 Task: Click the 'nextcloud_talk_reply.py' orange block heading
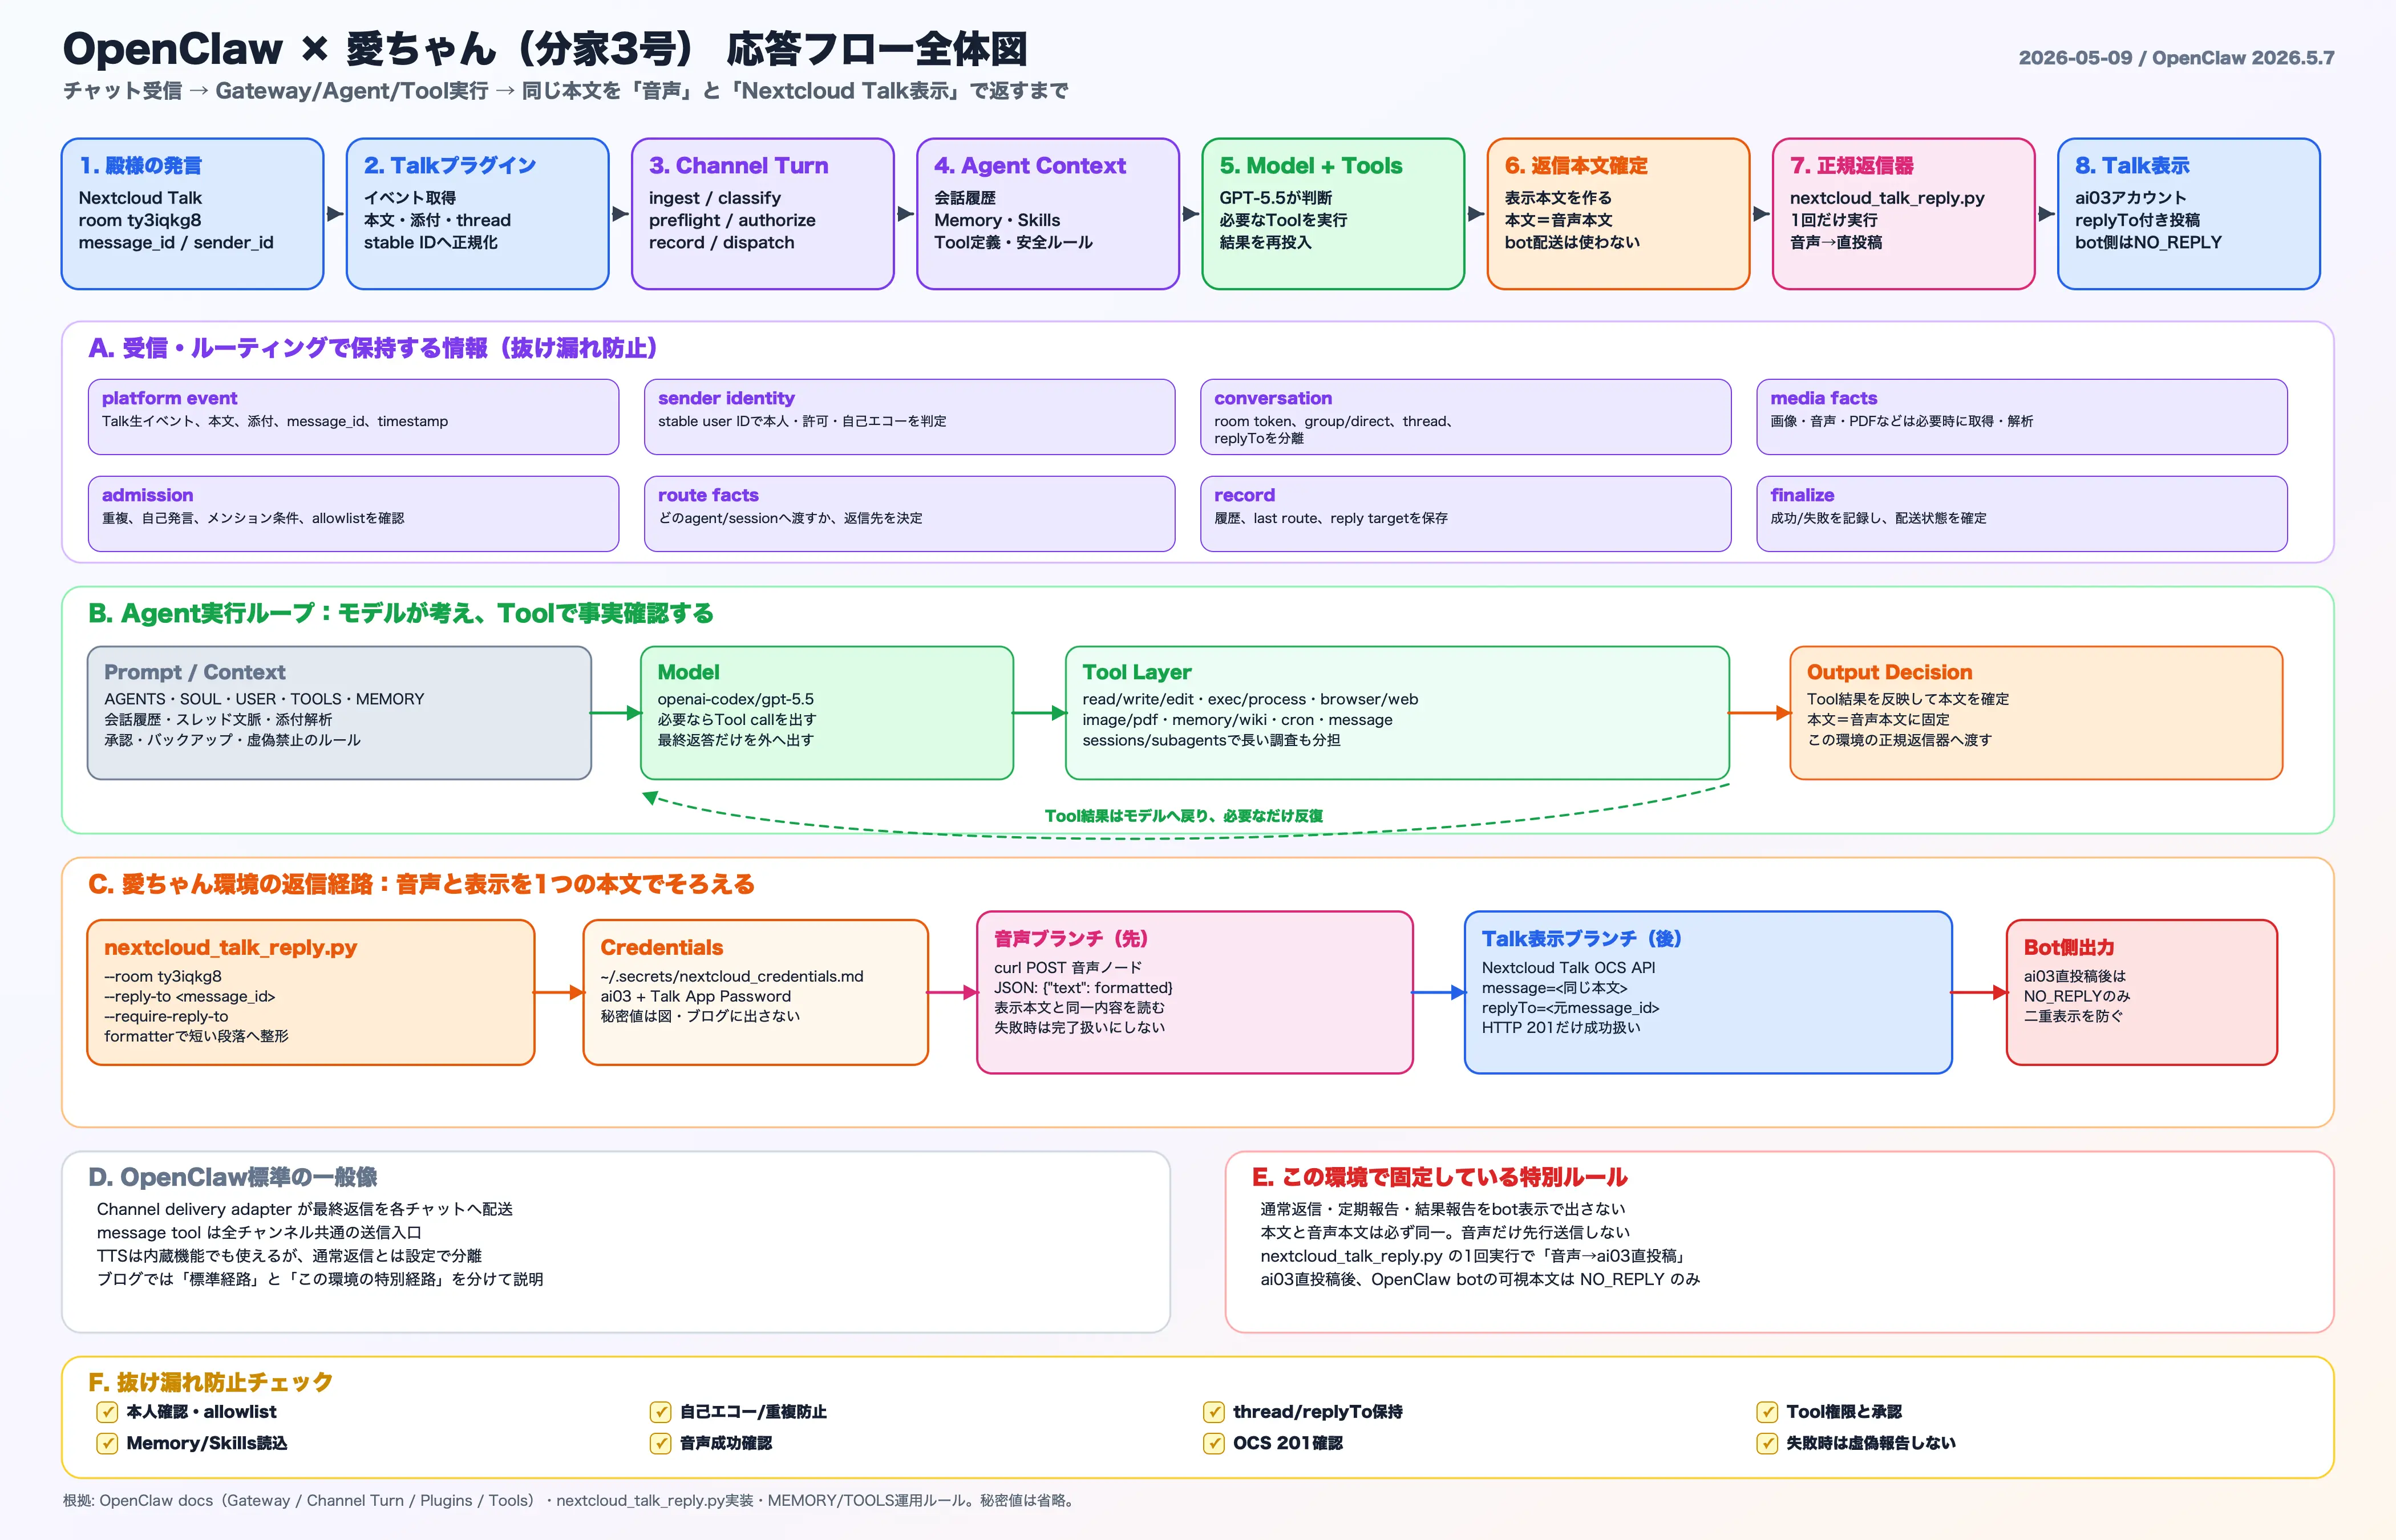230,947
